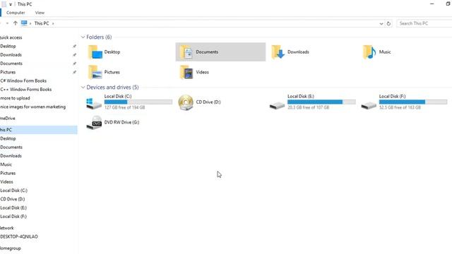This screenshot has width=452, height=254.
Task: Collapse the Devices and drives (5) group
Action: click(83, 87)
